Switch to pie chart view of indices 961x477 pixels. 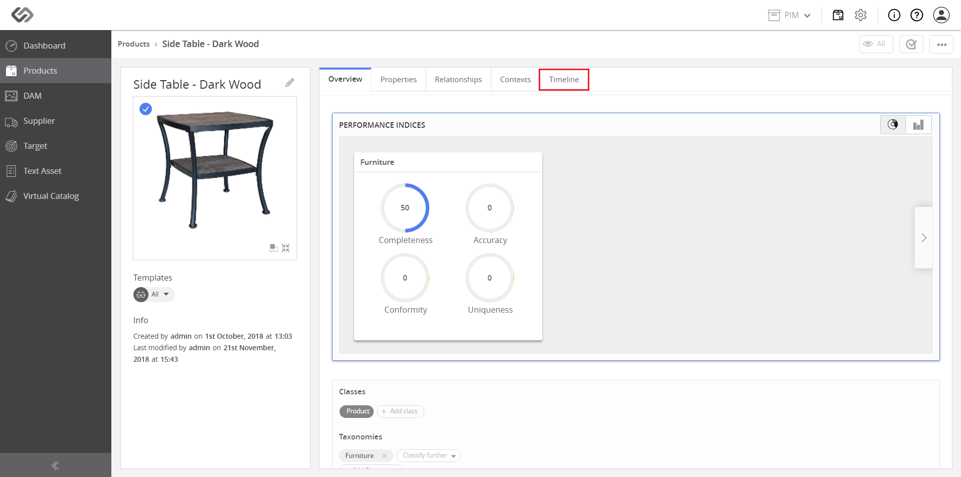[x=893, y=125]
